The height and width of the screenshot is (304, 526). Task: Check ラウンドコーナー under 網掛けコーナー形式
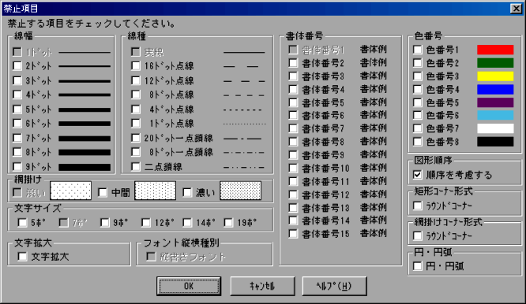pos(417,235)
